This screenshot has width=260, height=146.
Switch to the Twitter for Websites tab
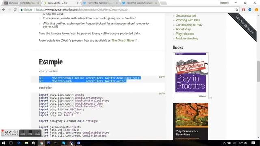pyautogui.click(x=100, y=3)
